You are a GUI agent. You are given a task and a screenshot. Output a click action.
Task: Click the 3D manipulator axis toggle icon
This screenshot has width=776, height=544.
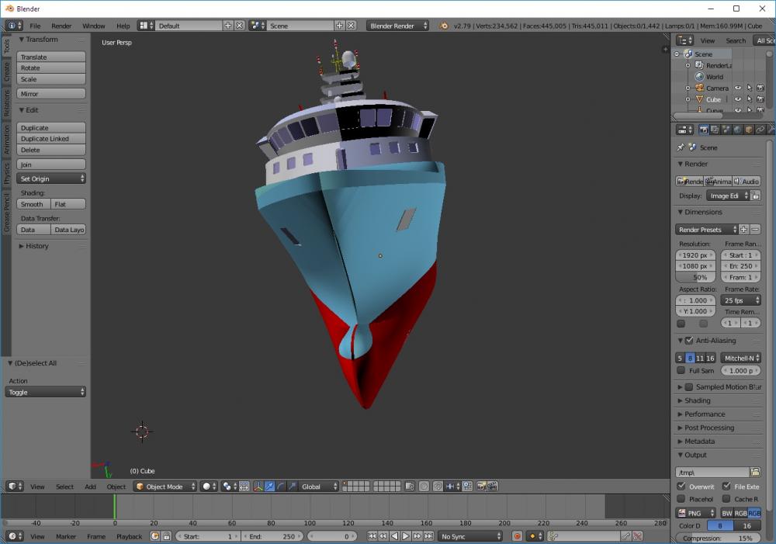258,487
